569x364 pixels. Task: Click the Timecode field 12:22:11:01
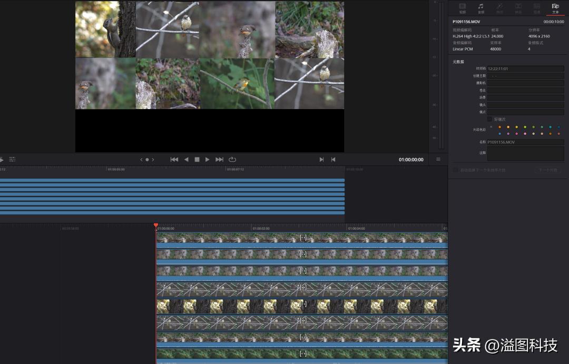(x=525, y=68)
